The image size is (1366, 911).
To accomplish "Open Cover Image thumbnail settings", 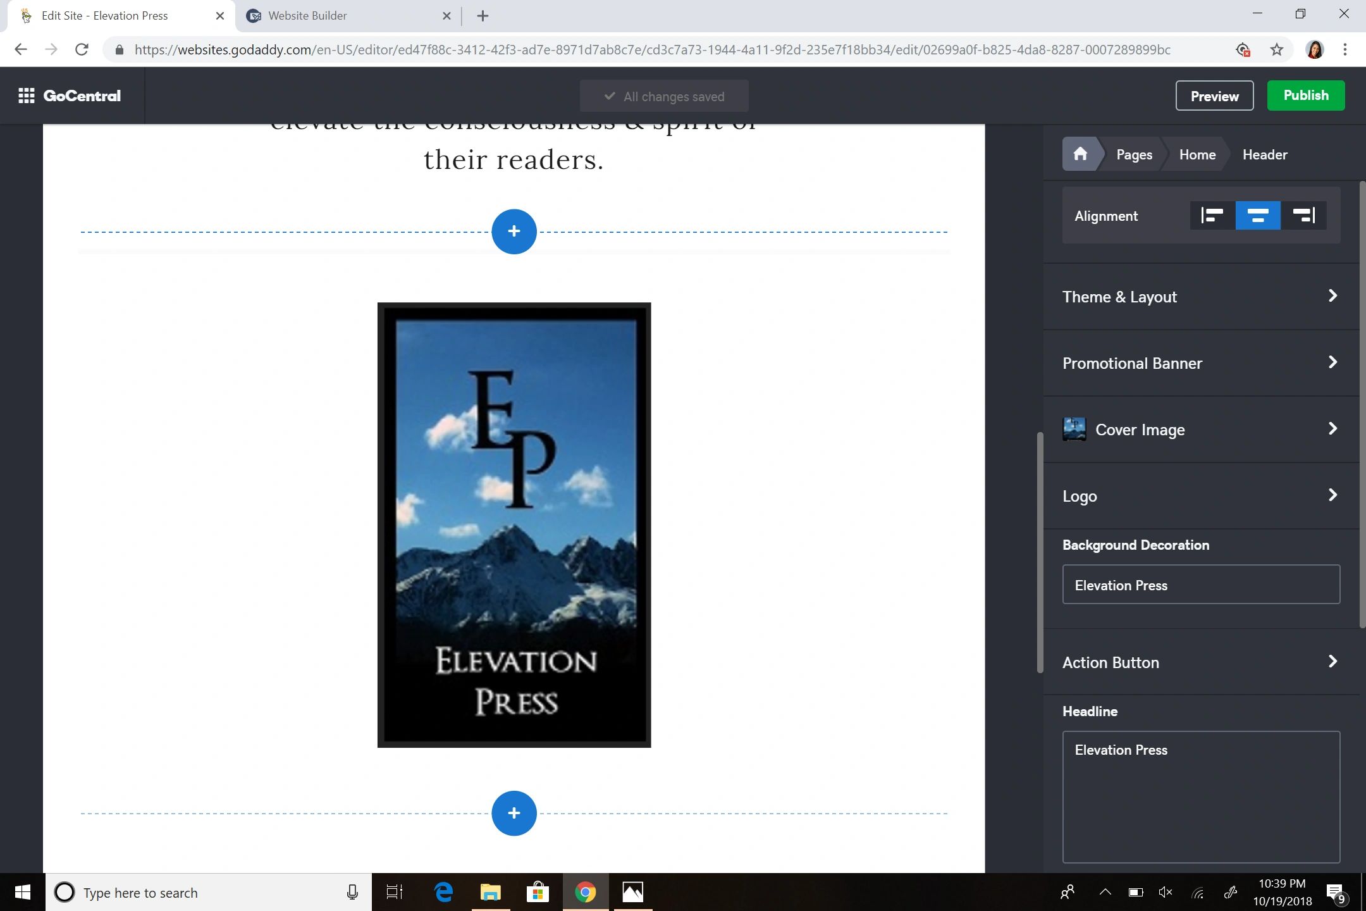I will pyautogui.click(x=1074, y=430).
